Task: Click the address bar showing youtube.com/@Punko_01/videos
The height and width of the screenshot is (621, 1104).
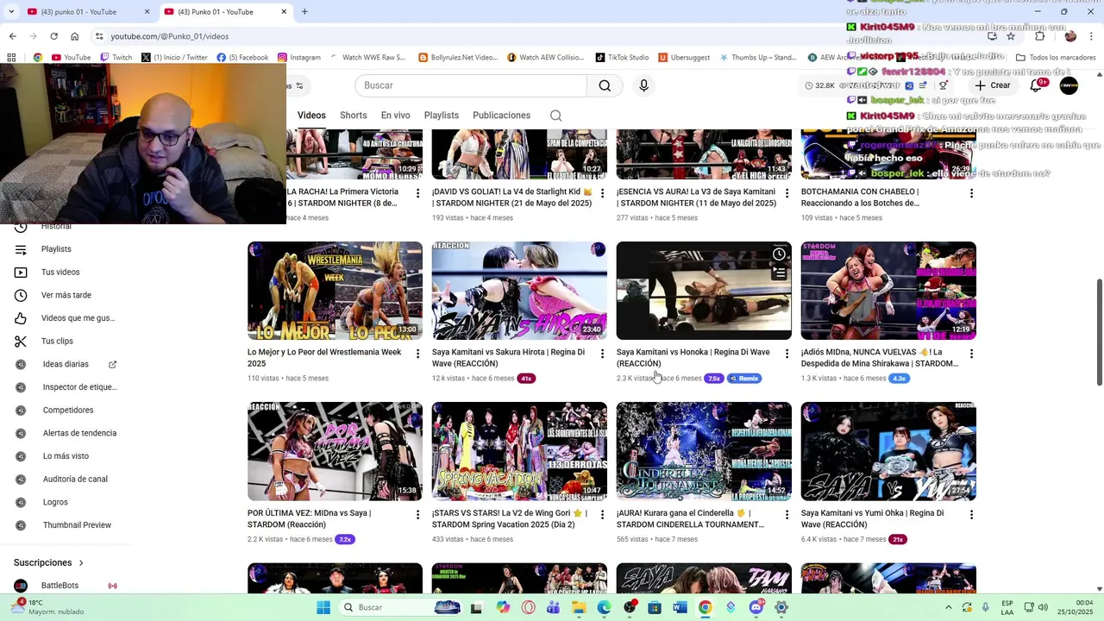Action: tap(169, 36)
